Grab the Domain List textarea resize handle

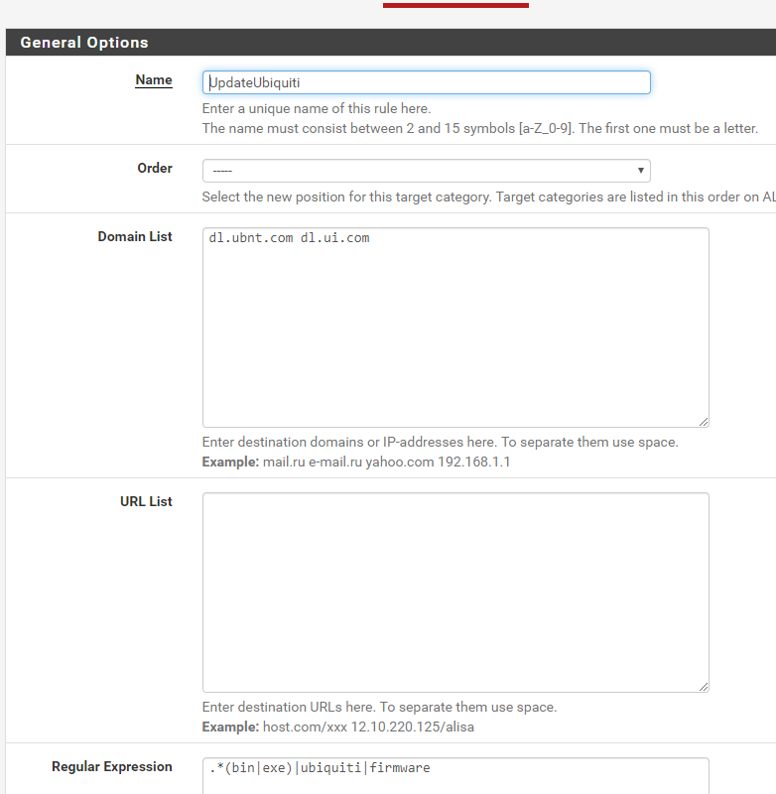(x=704, y=423)
